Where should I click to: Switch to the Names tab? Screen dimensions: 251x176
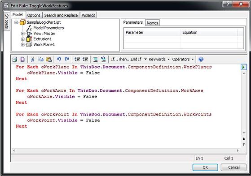pos(152,23)
